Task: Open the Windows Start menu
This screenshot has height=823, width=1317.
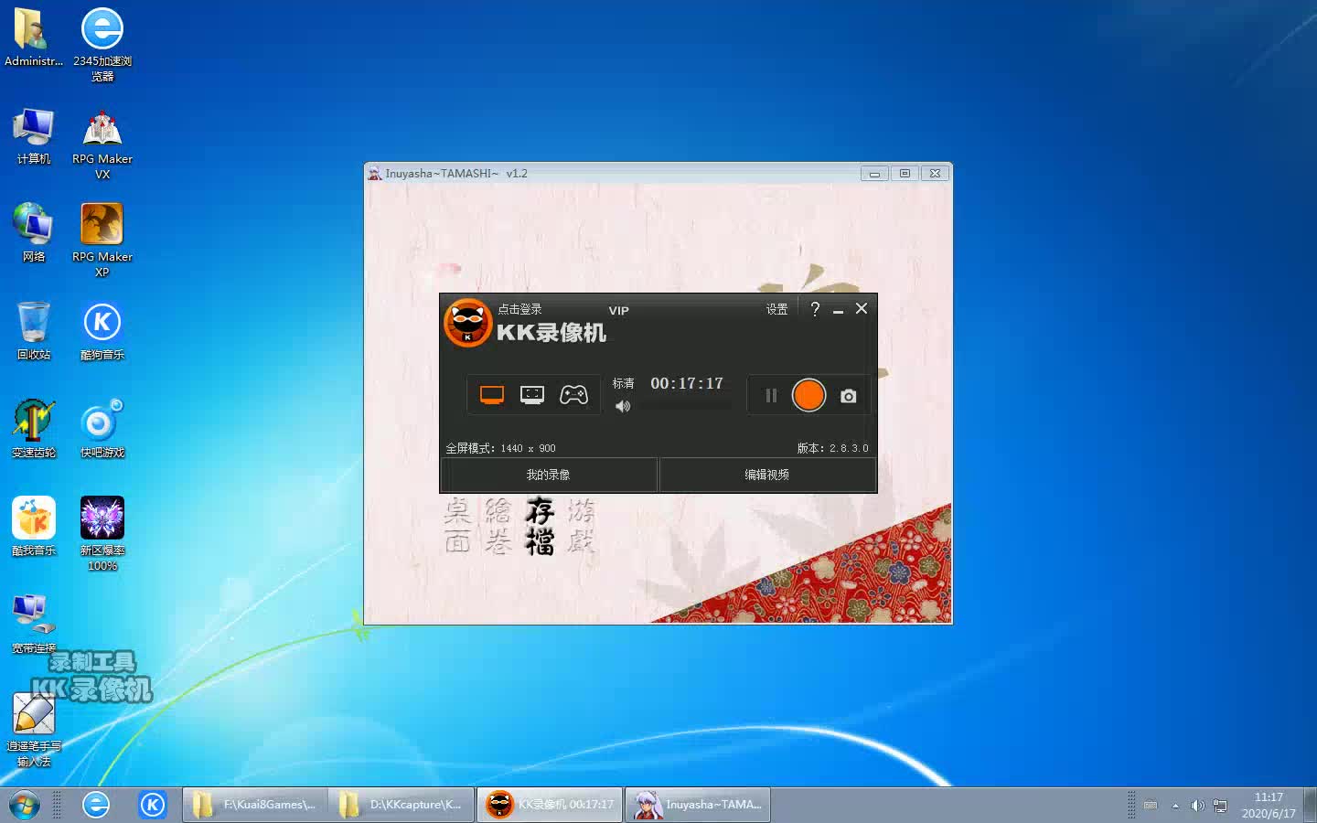Action: pos(24,805)
